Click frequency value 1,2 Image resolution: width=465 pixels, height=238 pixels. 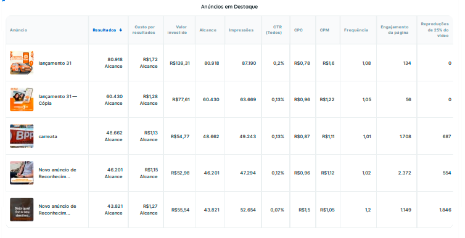(x=368, y=210)
